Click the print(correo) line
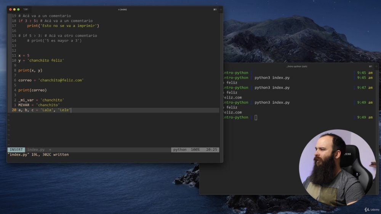This screenshot has width=381, height=214. (32, 90)
